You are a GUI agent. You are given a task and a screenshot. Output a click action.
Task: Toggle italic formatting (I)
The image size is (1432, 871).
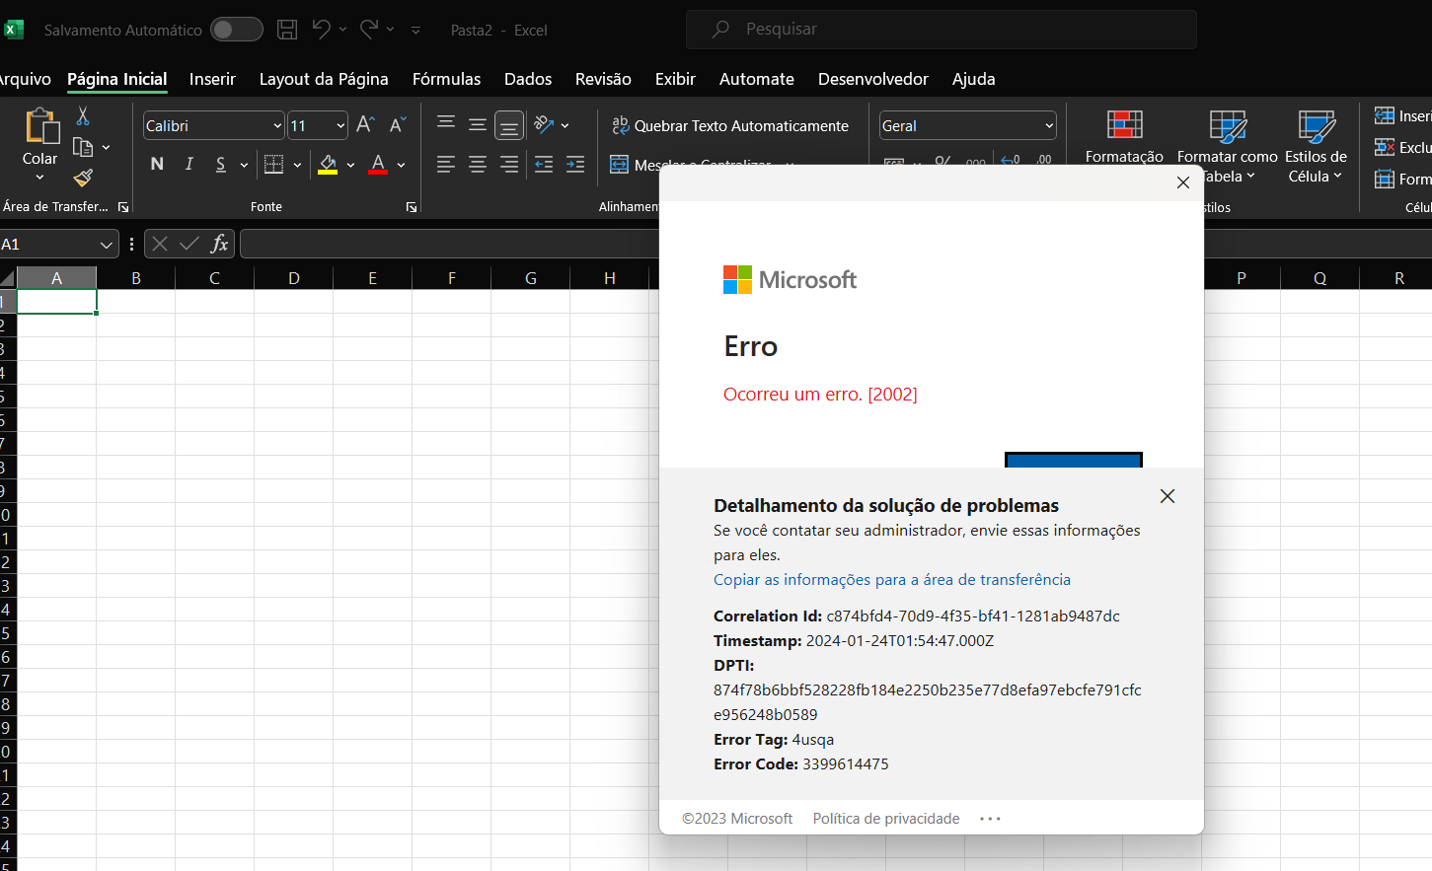click(x=188, y=164)
